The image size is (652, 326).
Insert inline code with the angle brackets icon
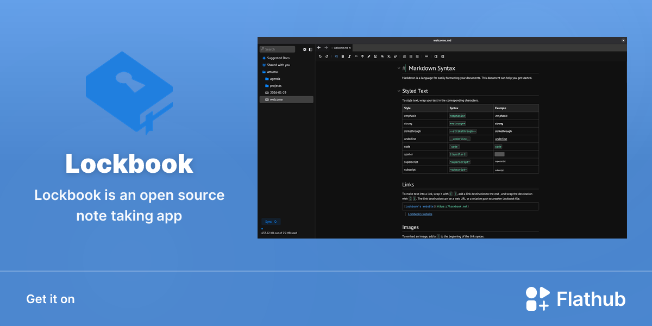pos(356,57)
